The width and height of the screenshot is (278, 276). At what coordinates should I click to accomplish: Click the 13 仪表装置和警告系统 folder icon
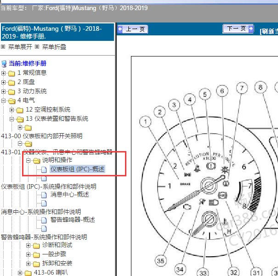(20, 119)
